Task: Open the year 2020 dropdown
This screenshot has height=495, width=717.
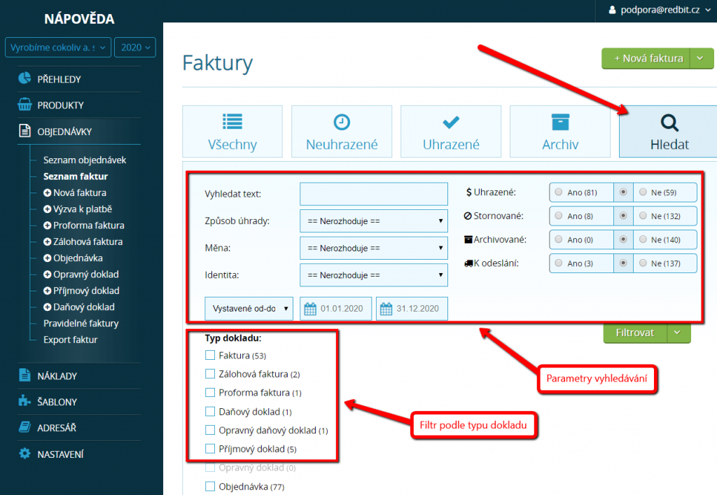Action: tap(135, 48)
